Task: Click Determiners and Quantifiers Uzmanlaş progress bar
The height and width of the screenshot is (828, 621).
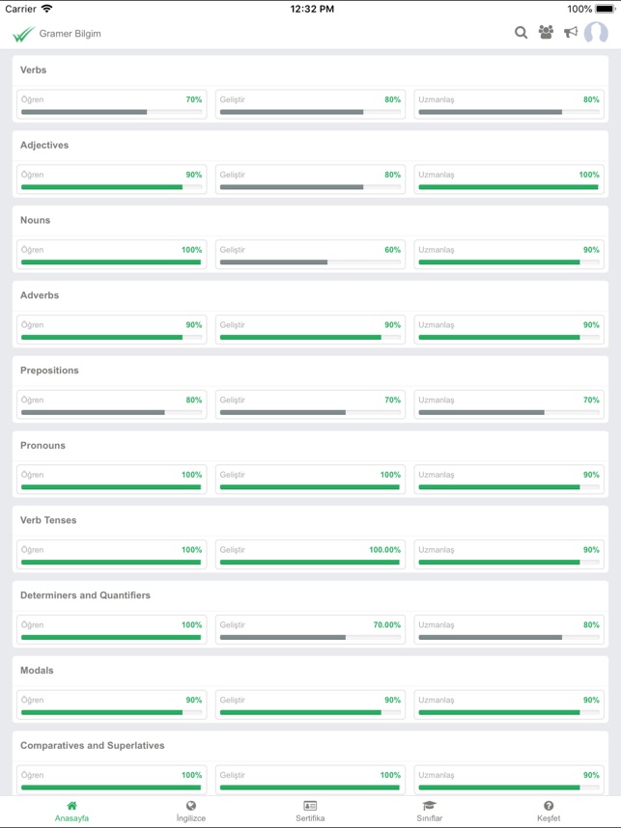Action: [x=509, y=638]
